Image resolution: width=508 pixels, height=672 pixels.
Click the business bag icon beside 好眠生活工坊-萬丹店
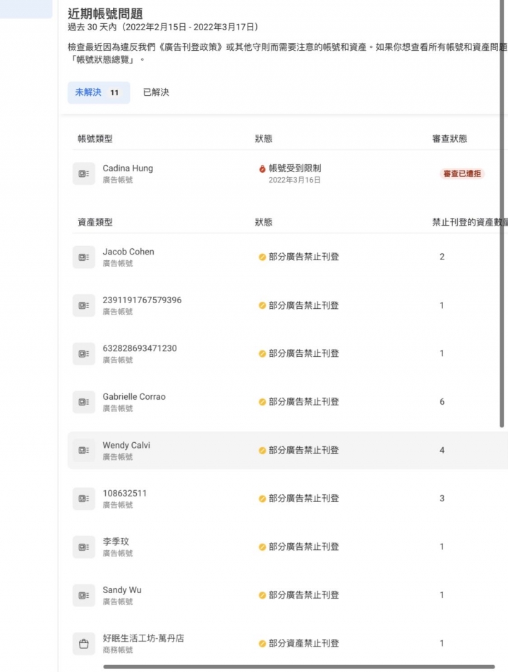coord(83,644)
